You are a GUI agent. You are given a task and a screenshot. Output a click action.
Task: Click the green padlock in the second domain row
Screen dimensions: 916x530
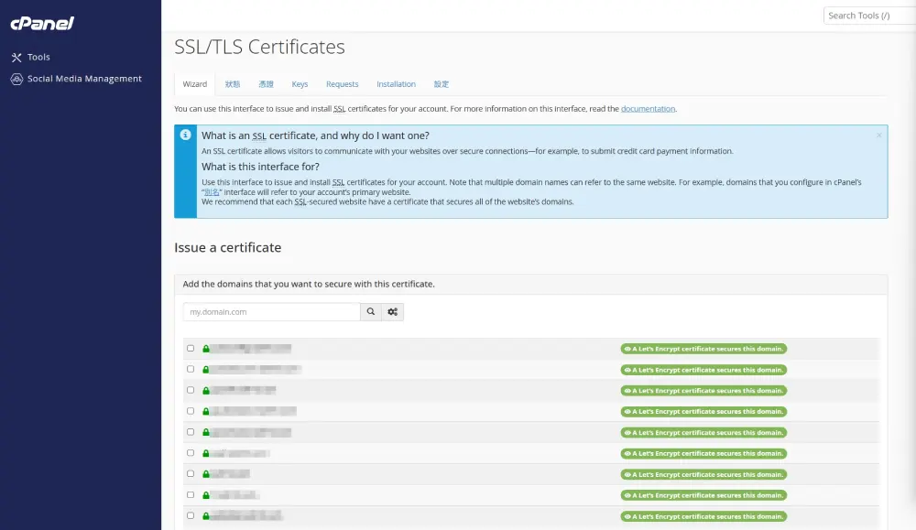[x=205, y=370]
